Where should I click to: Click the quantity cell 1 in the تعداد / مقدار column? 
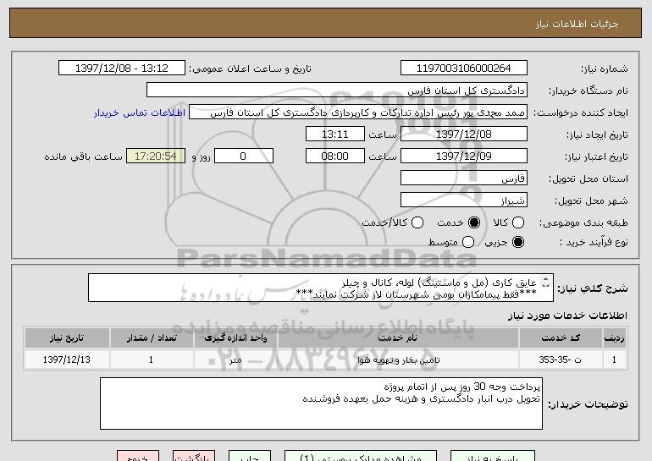click(x=152, y=359)
